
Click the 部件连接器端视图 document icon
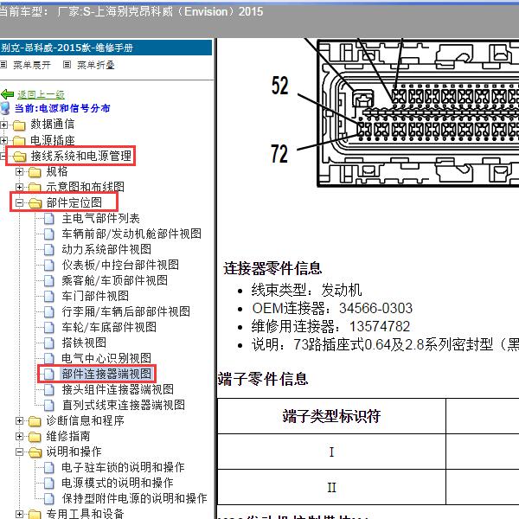click(x=49, y=374)
